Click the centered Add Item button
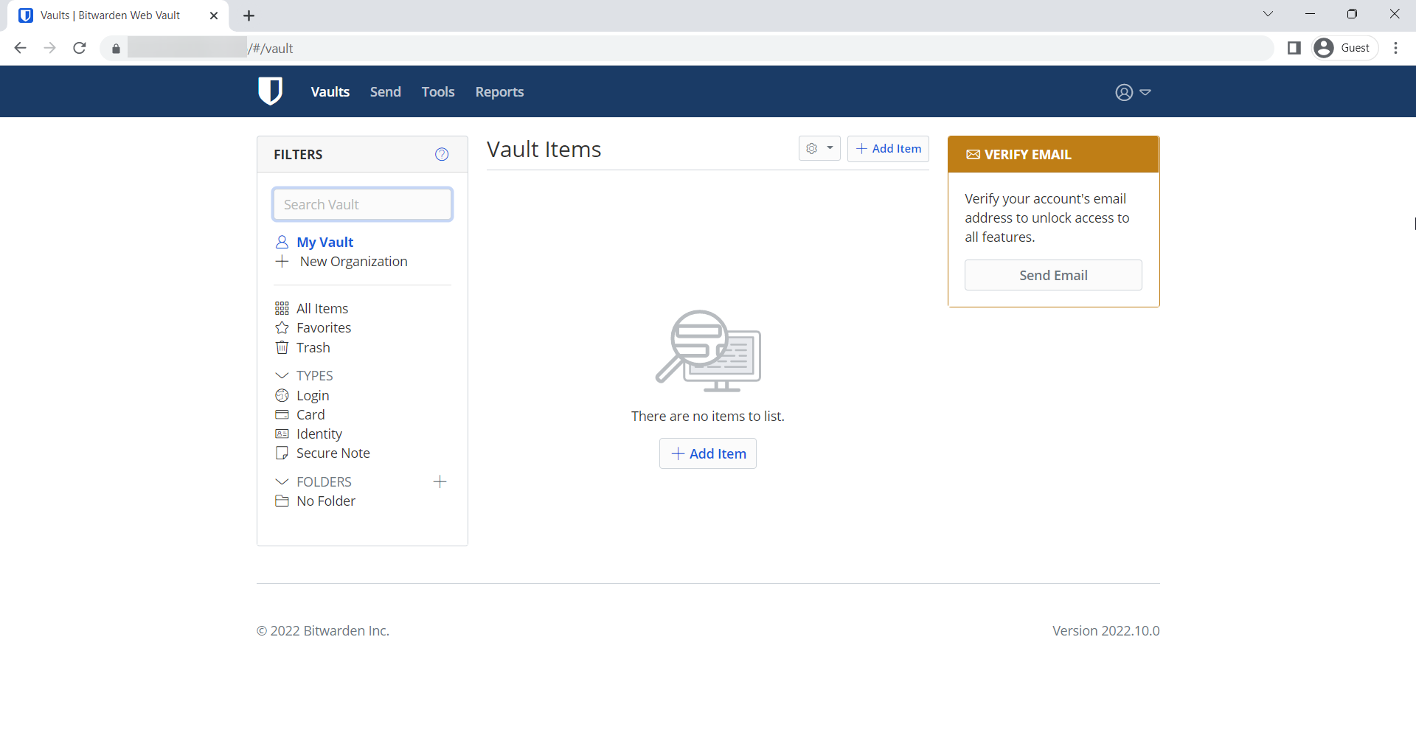This screenshot has height=752, width=1416. coord(708,453)
